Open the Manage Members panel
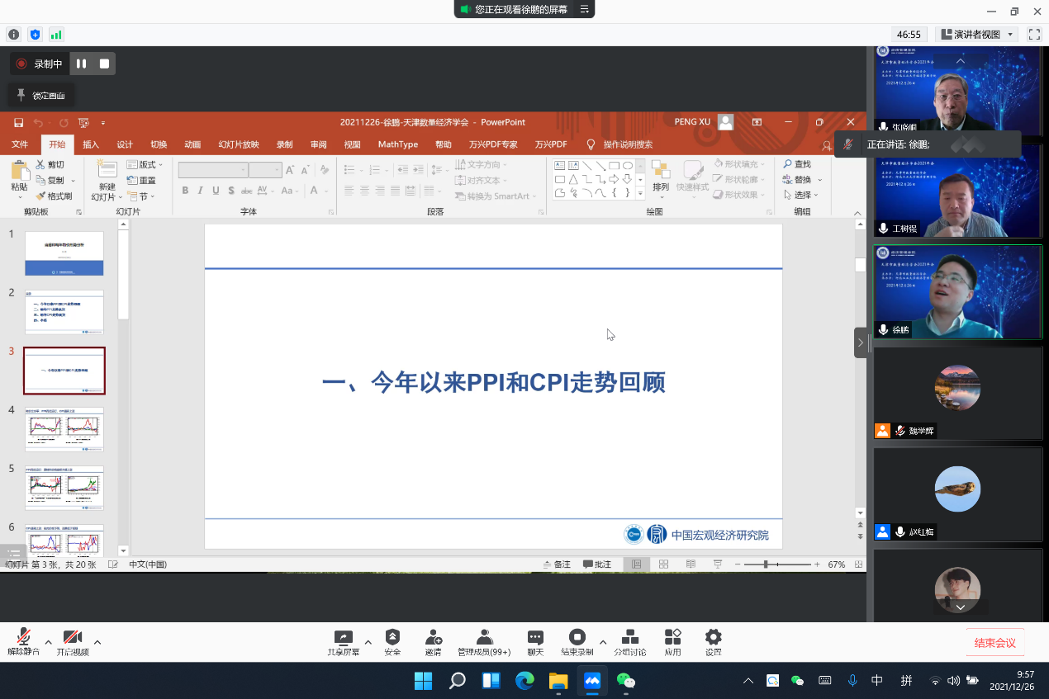 coord(484,638)
